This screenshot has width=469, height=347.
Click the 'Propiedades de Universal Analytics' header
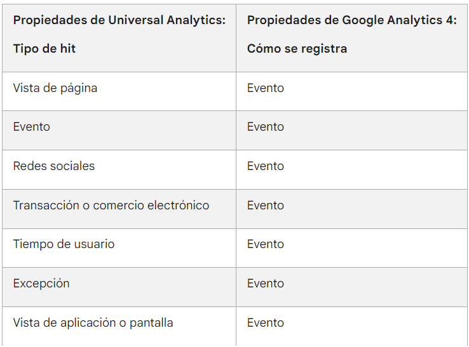119,20
